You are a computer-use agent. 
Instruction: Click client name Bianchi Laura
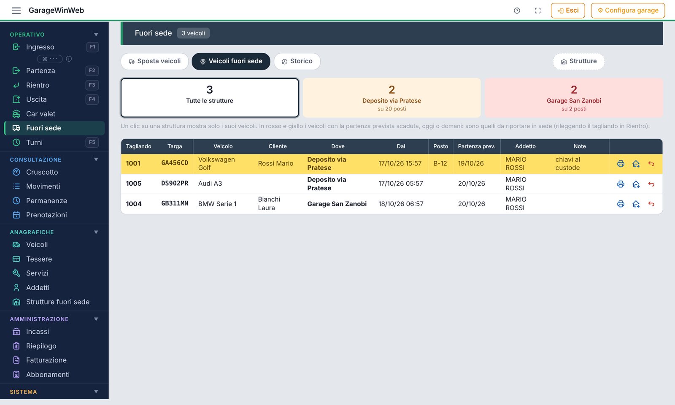pos(269,204)
